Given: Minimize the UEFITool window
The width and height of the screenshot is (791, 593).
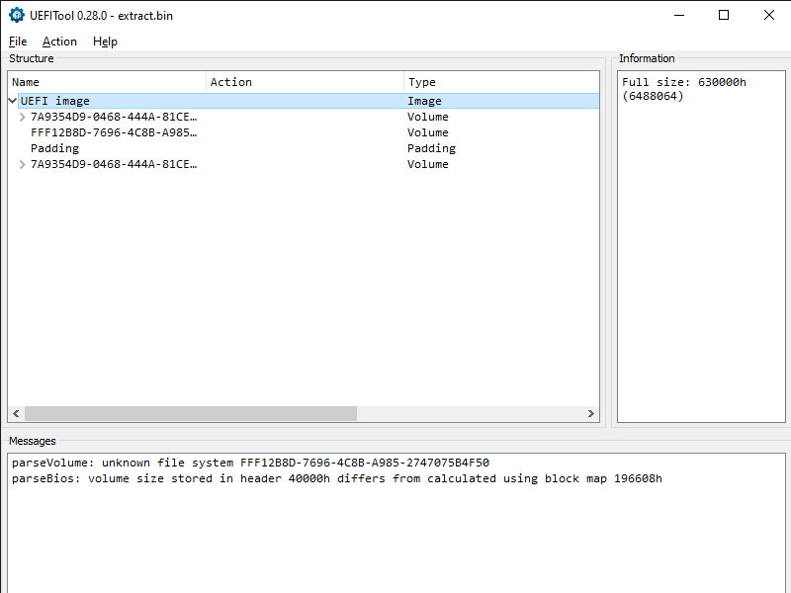Looking at the screenshot, I should click(679, 15).
